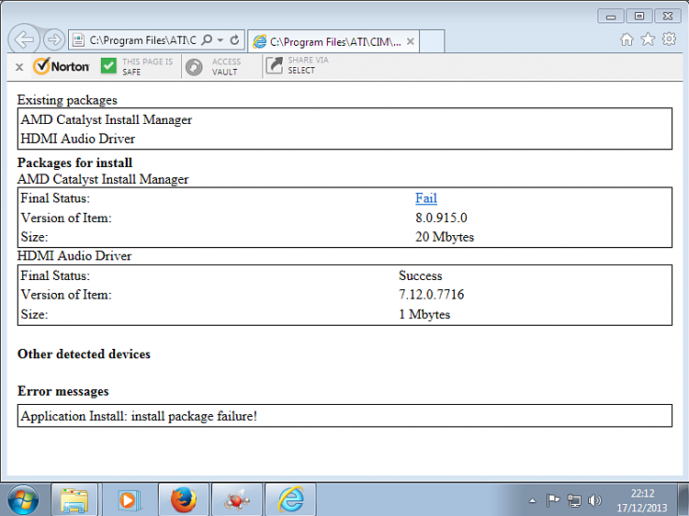Click the green safe-page checkmark
Viewport: 689px width, 516px height.
[x=108, y=66]
